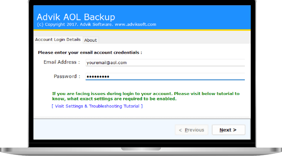Click empty footer area left of Previous
282x156 pixels.
pos(104,129)
